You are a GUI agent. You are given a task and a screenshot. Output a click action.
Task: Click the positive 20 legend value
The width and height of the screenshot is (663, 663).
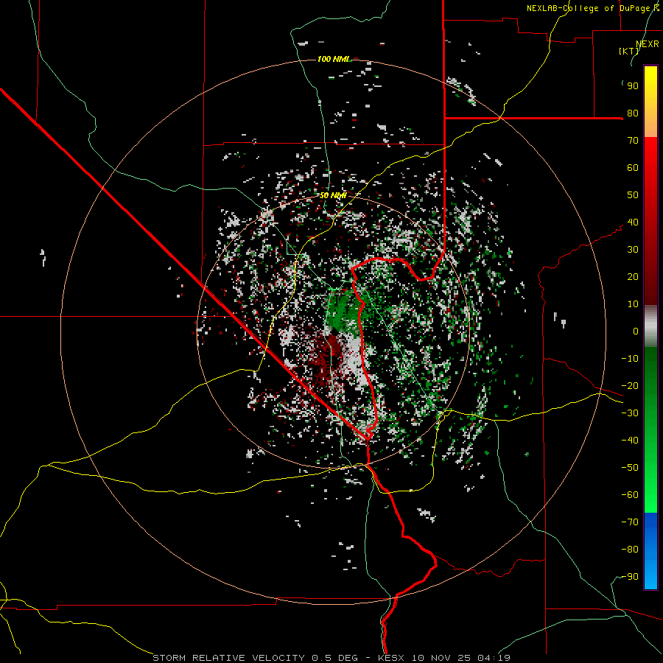click(633, 277)
